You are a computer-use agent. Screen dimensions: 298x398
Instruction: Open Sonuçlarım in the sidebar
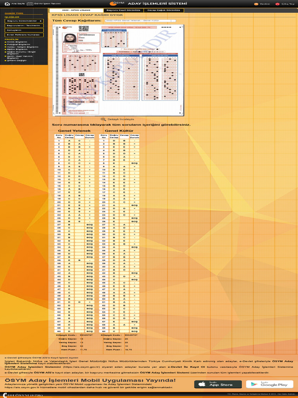24,30
